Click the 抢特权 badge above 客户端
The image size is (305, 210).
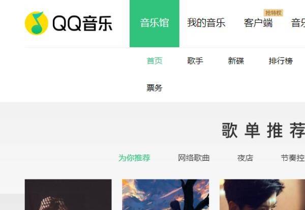click(273, 13)
